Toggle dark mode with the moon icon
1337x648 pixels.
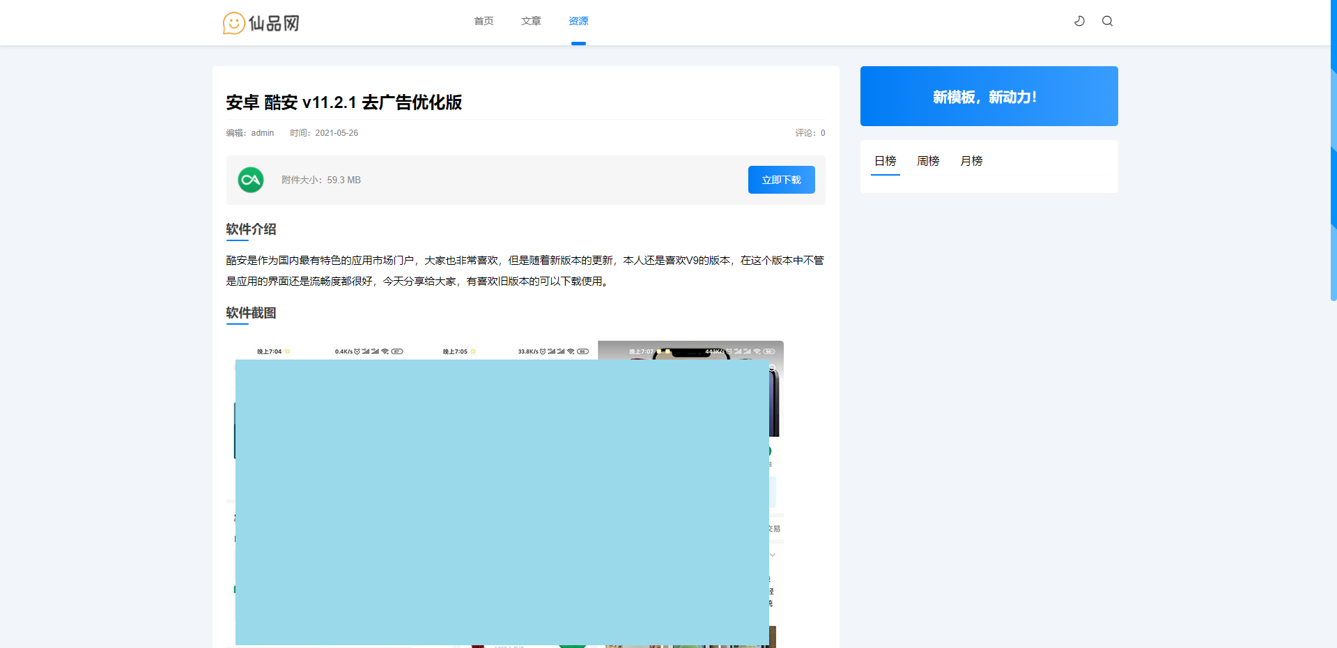pyautogui.click(x=1079, y=21)
